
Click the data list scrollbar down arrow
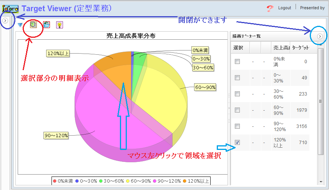pos(321,182)
